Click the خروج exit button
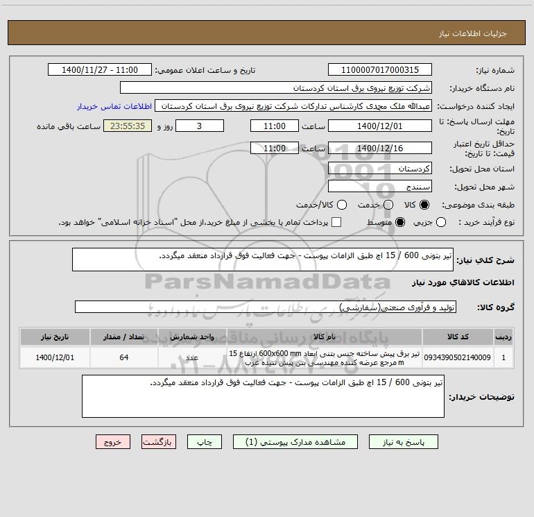The width and height of the screenshot is (534, 517). click(113, 442)
